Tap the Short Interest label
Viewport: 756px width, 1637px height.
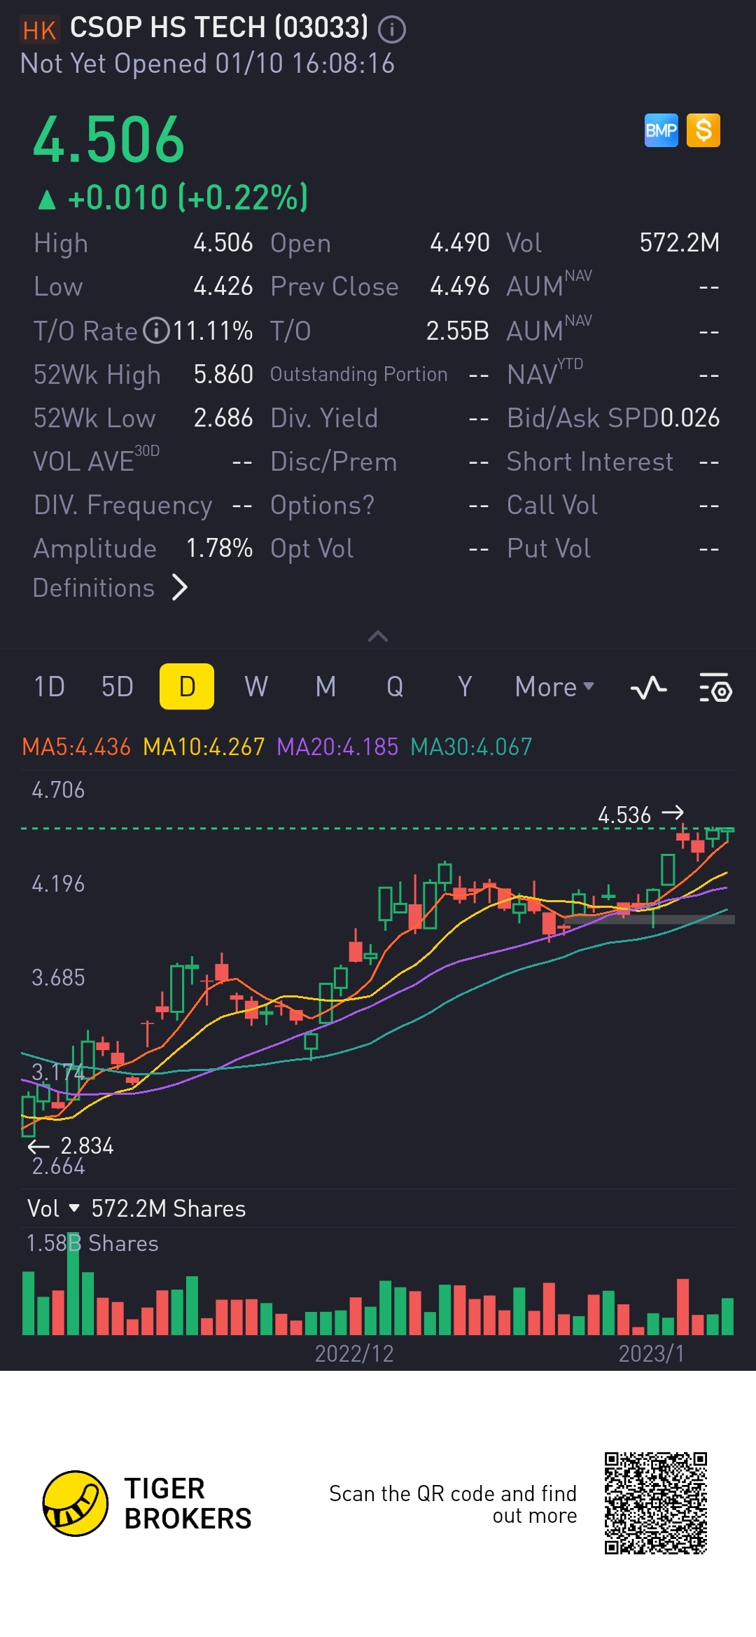tap(590, 462)
